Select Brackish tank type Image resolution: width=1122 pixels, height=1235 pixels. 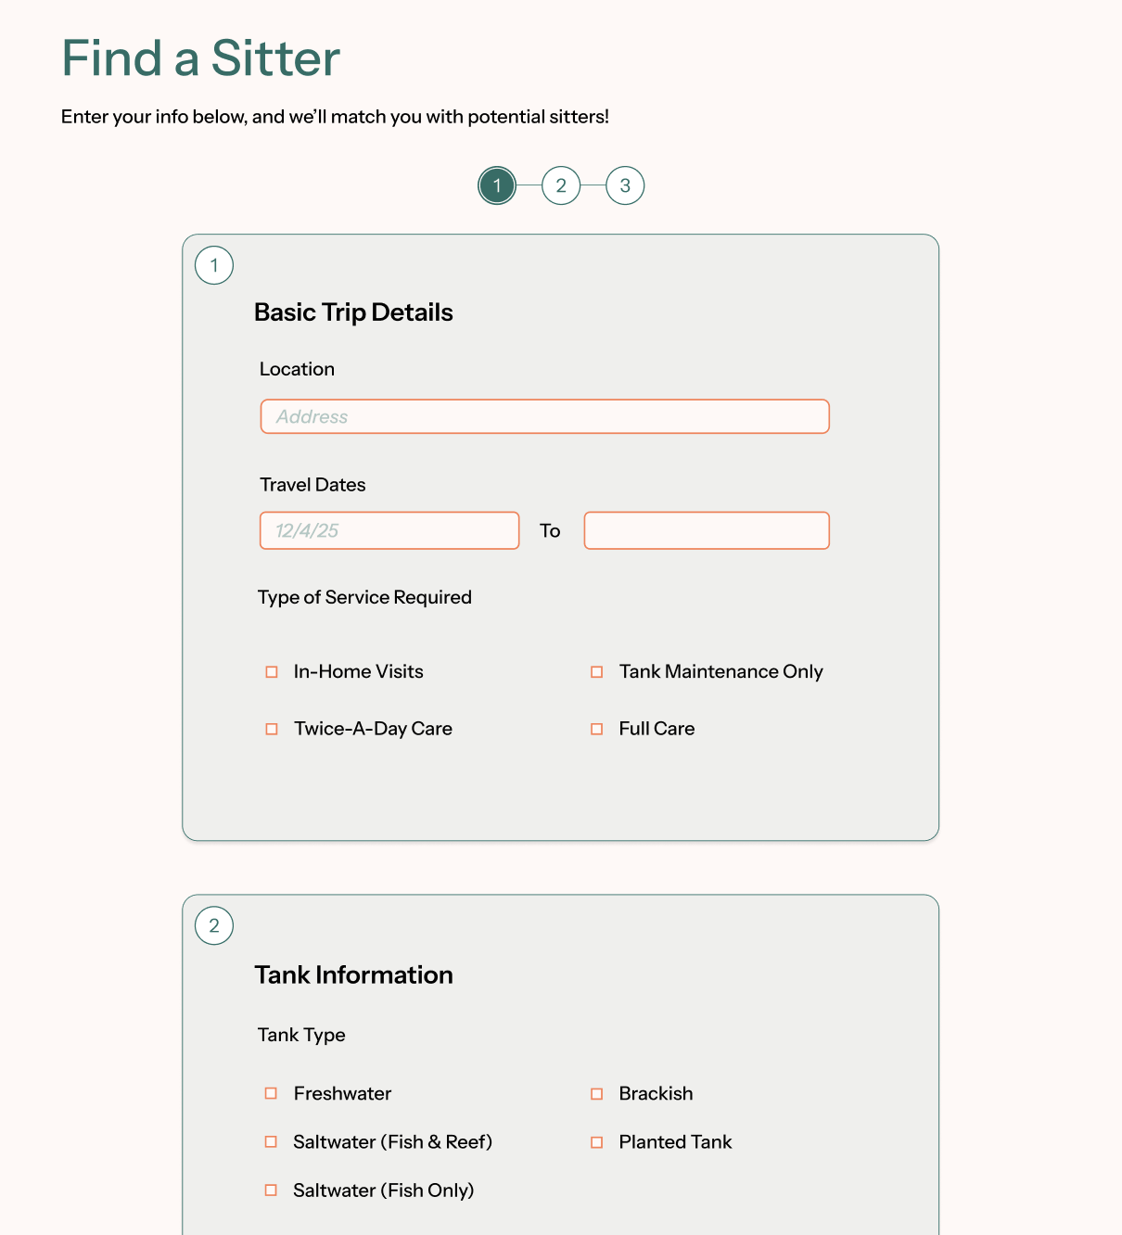[x=597, y=1094]
